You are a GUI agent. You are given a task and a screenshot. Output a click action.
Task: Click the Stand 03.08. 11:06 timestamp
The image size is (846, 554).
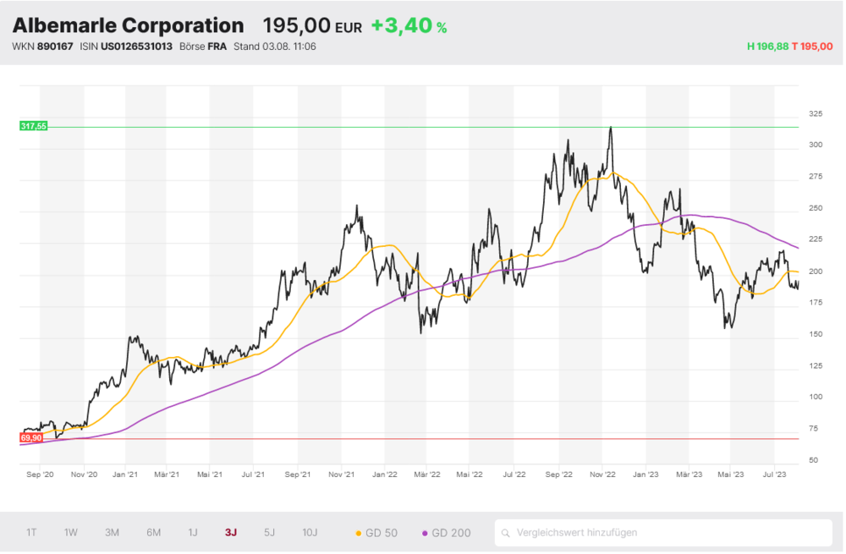275,47
